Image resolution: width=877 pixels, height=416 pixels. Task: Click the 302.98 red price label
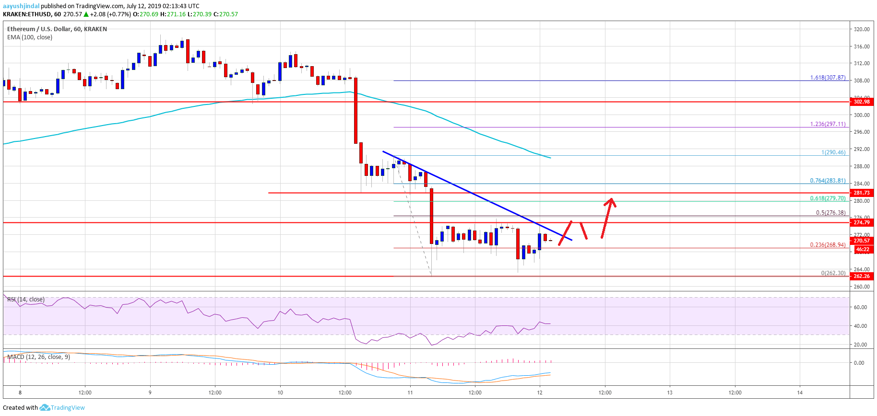tap(862, 102)
